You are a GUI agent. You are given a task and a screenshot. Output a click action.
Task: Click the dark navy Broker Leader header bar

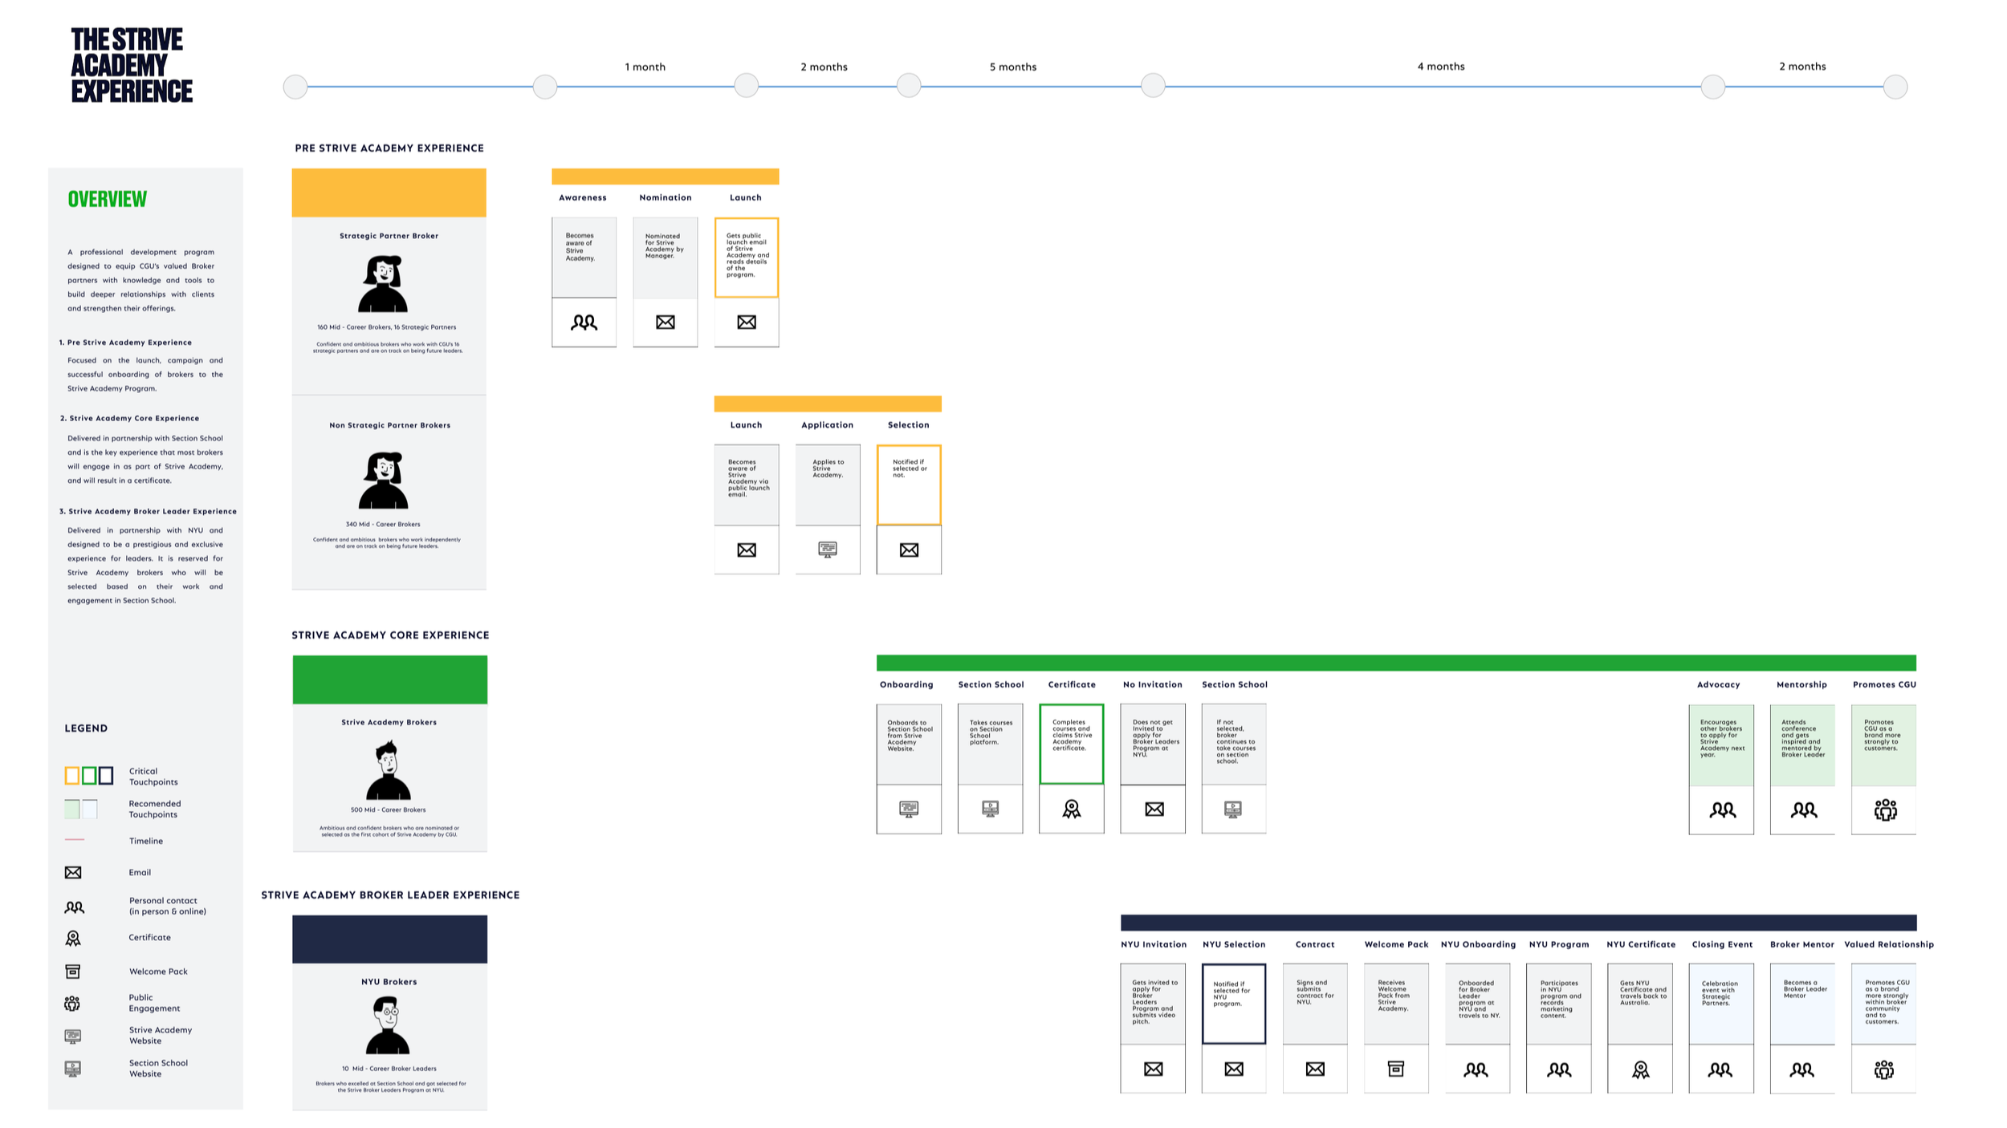click(x=1518, y=923)
